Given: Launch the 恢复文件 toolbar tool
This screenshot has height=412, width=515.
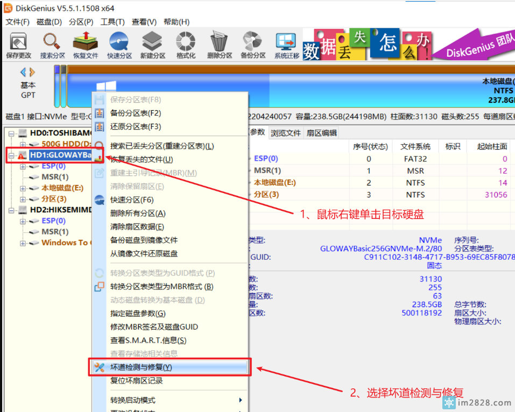Looking at the screenshot, I should tap(86, 46).
